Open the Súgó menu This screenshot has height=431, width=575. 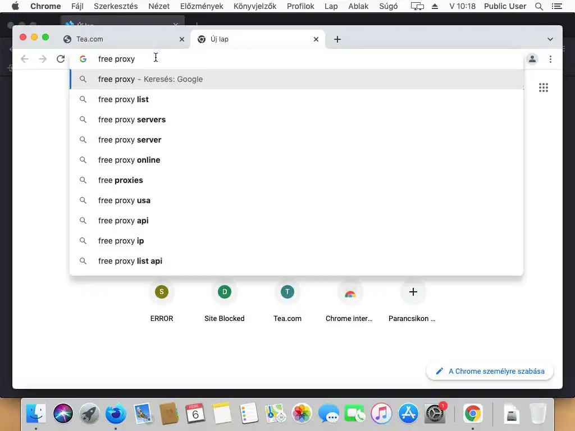pos(389,6)
